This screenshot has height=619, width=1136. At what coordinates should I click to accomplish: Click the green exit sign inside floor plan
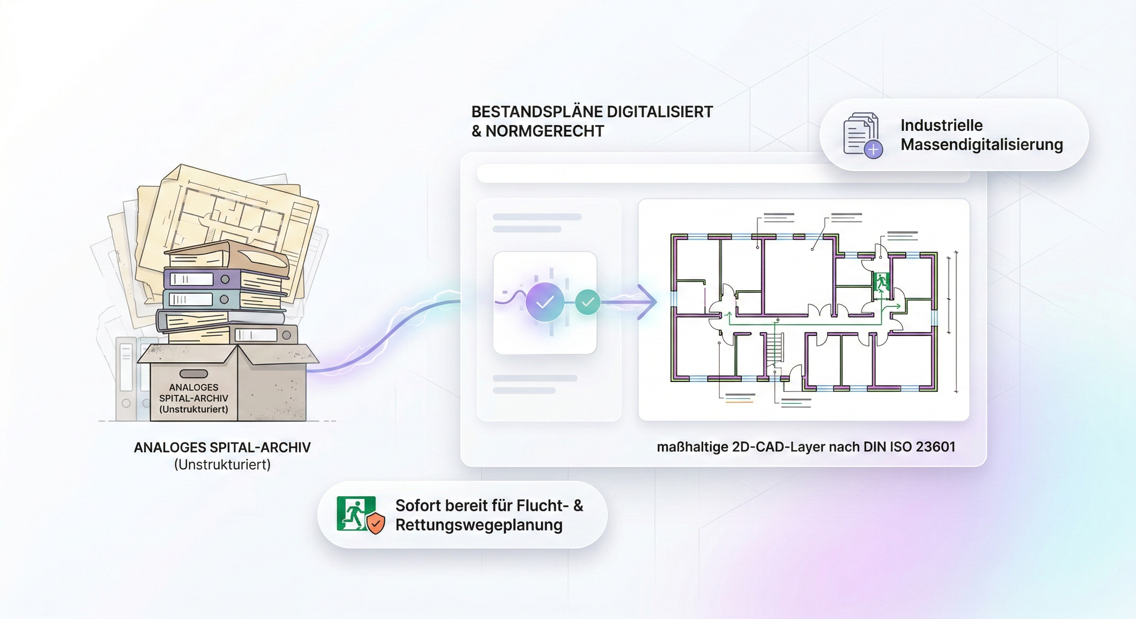[881, 281]
